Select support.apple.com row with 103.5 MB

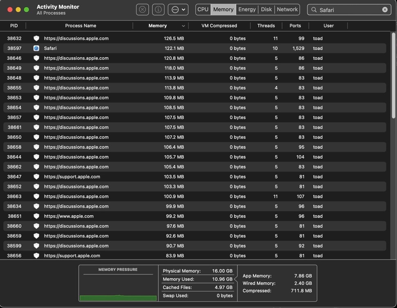pos(195,176)
